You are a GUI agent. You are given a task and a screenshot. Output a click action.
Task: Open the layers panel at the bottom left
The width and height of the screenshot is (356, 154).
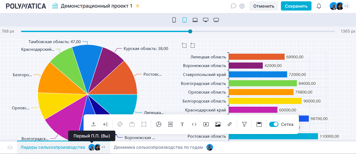tap(10, 147)
